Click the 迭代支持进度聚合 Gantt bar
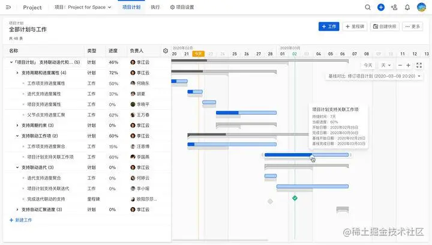The width and height of the screenshot is (432, 245). click(270, 176)
